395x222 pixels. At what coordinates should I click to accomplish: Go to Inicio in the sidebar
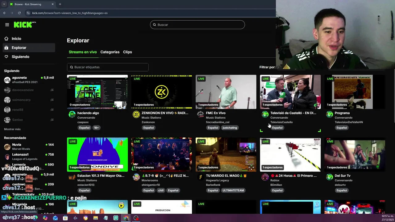click(16, 39)
